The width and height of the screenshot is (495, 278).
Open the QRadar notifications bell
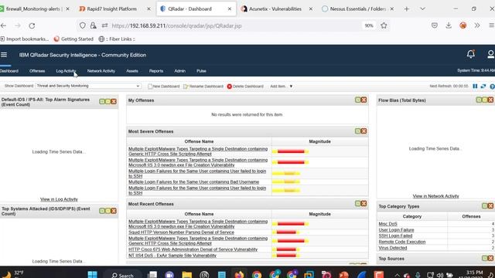[x=471, y=54]
